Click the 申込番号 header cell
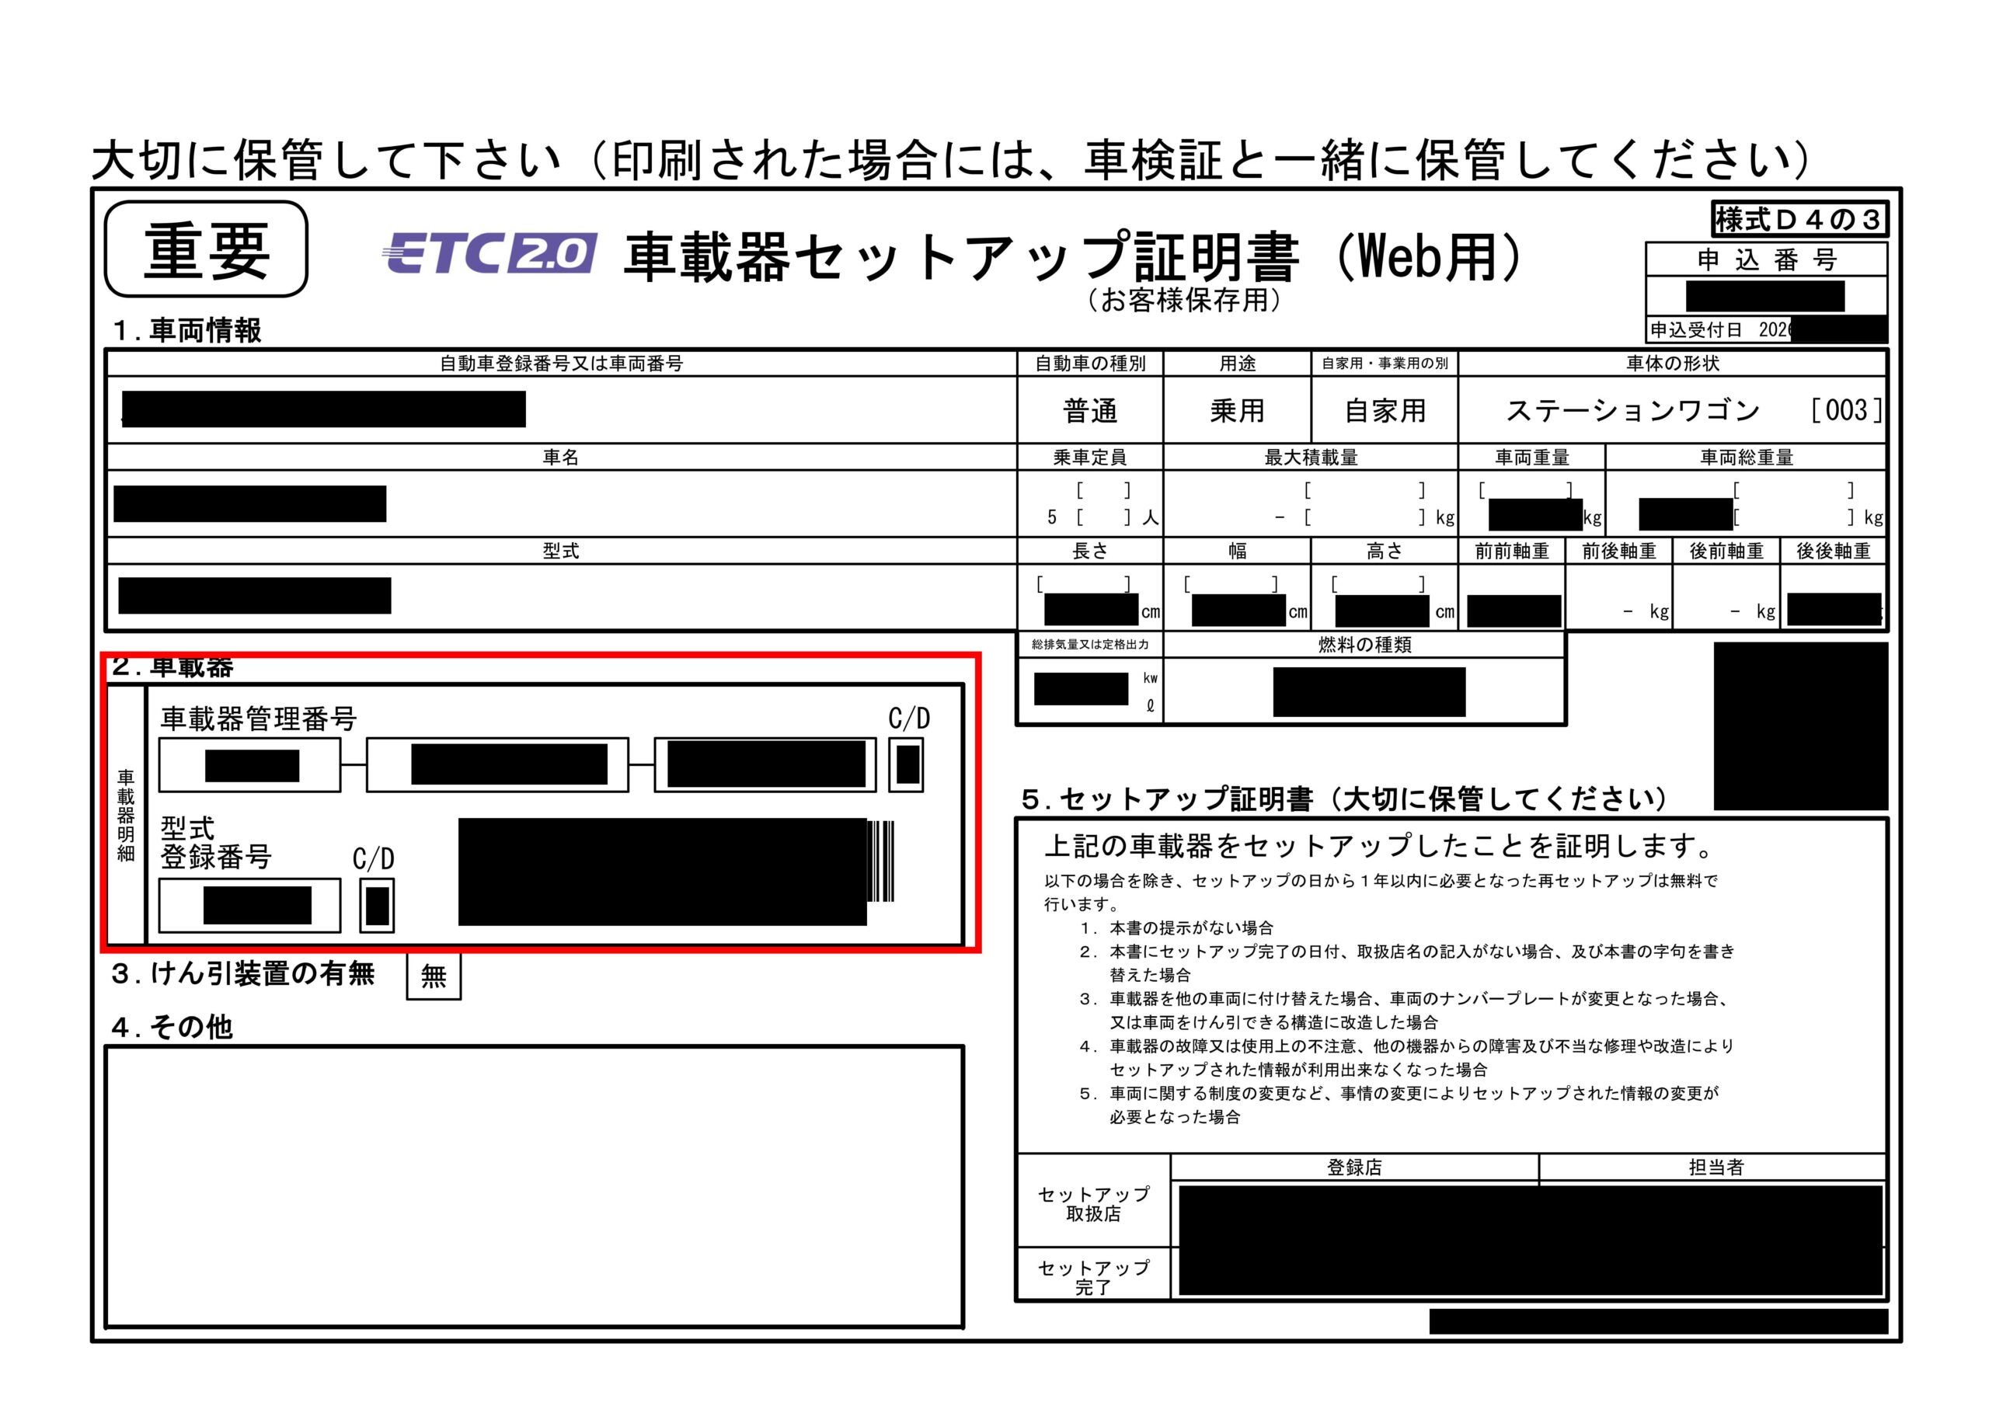Viewport: 1989px width, 1406px height. (x=1766, y=260)
